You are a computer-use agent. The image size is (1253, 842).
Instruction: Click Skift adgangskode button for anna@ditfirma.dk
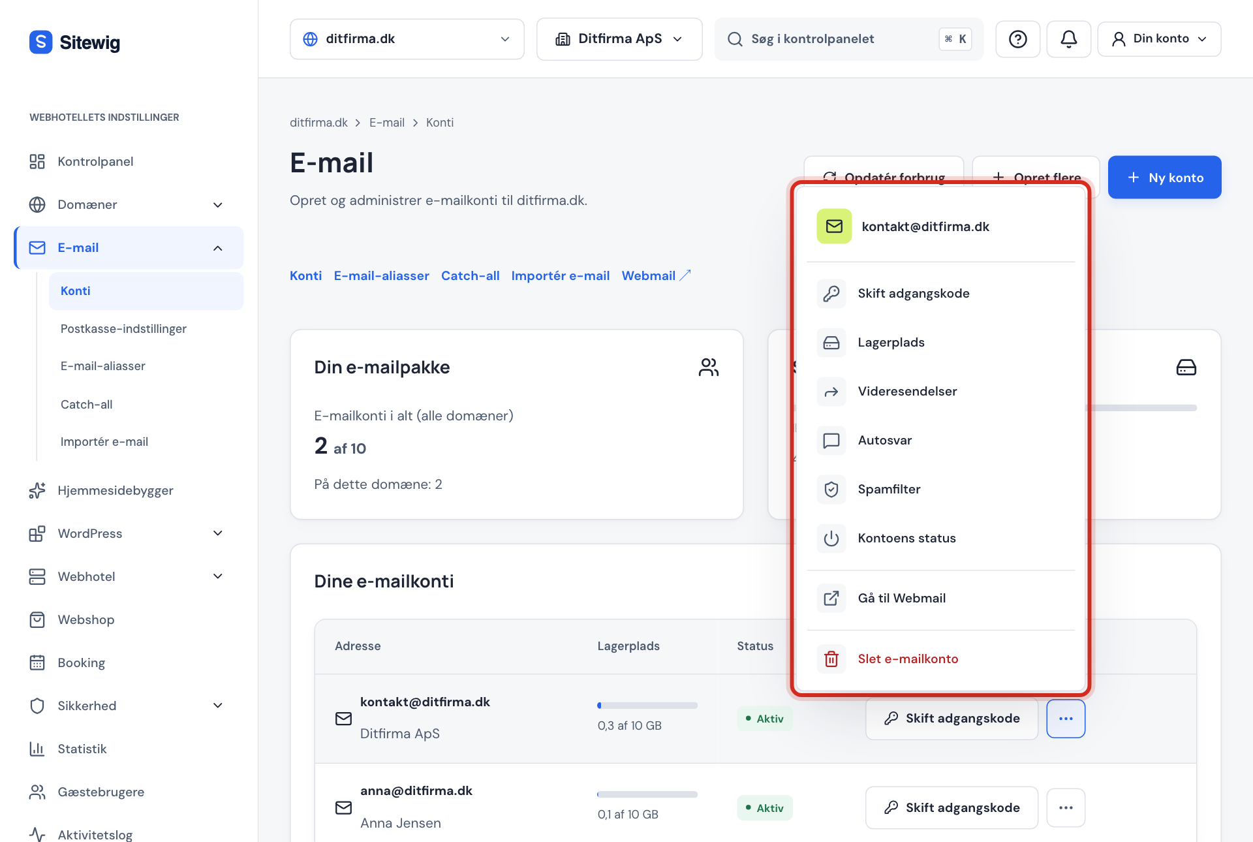[951, 807]
